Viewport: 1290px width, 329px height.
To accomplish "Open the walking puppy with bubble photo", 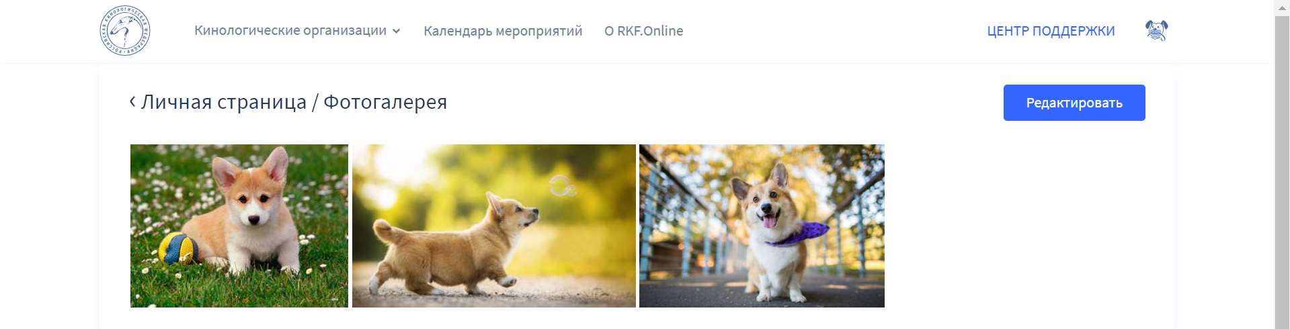I will (494, 226).
